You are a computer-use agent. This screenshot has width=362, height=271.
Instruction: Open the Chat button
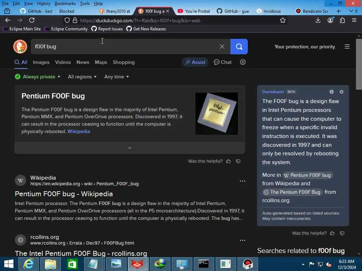click(223, 62)
